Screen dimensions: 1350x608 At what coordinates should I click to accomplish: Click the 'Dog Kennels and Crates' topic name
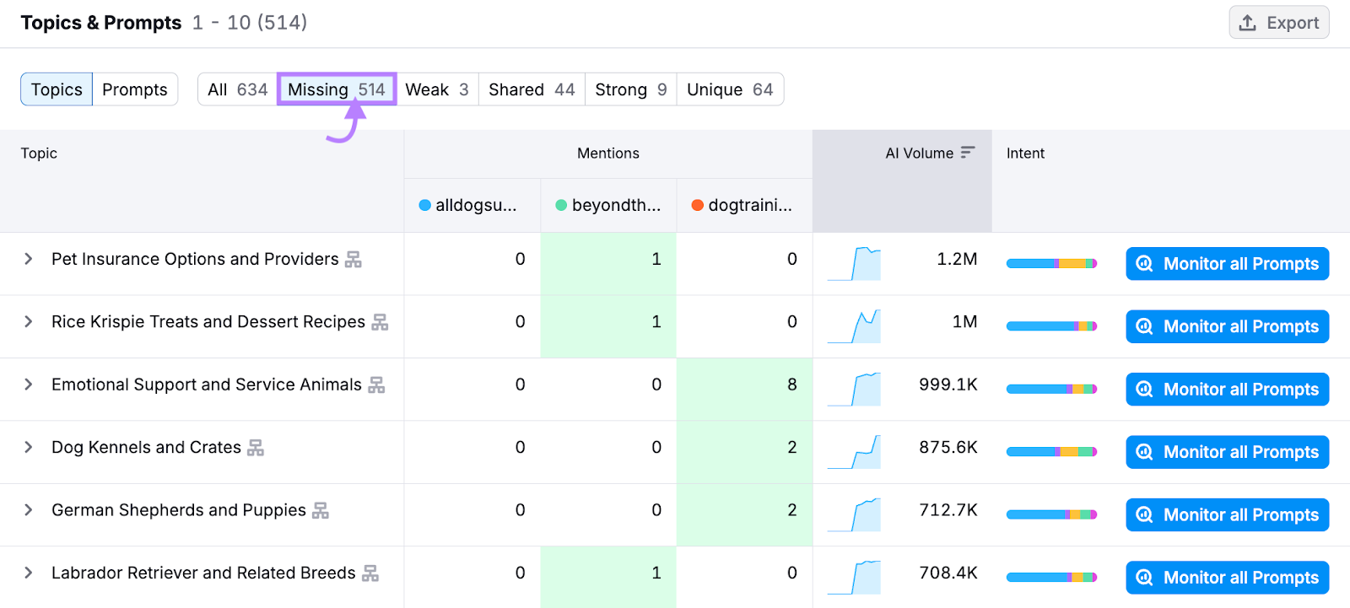tap(146, 447)
